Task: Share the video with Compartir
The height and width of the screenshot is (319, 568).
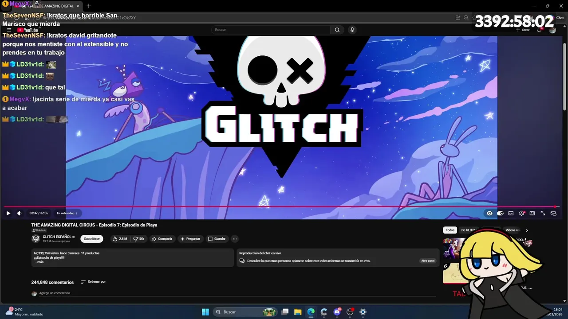Action: [162, 239]
